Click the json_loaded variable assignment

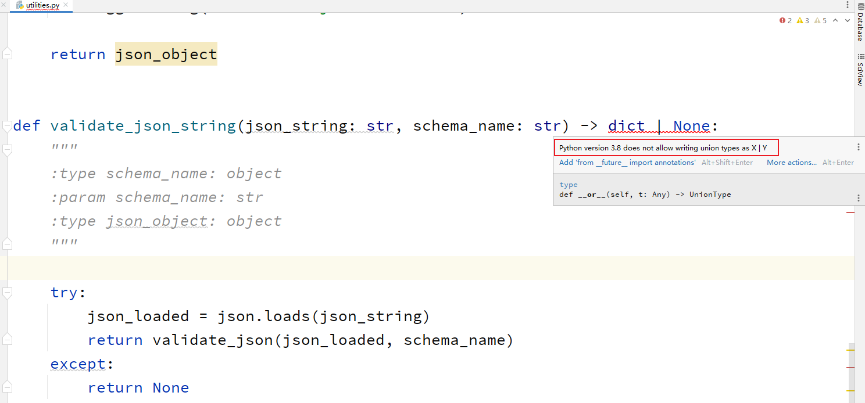click(x=138, y=316)
